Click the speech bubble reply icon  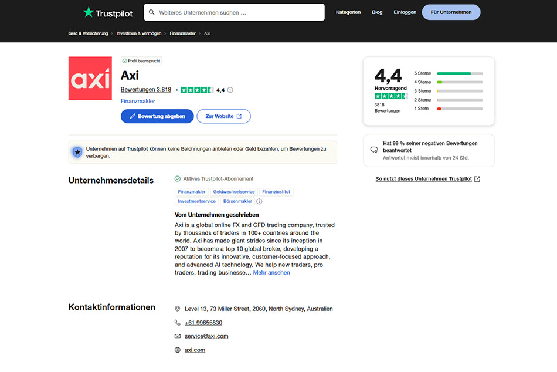(374, 150)
